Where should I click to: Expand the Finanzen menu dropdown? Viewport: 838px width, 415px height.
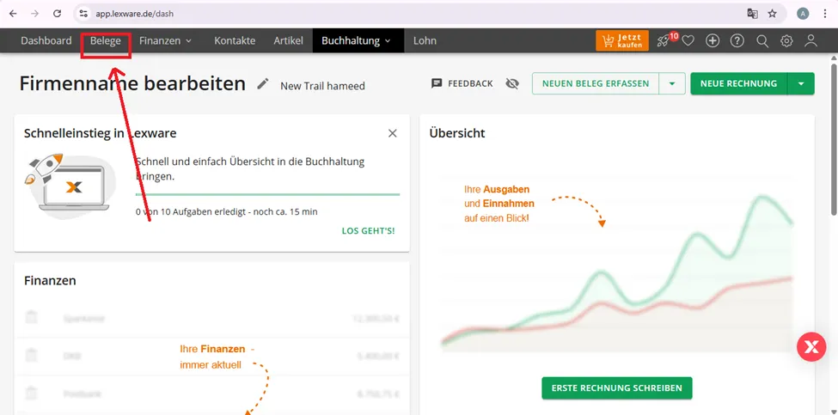pyautogui.click(x=165, y=40)
